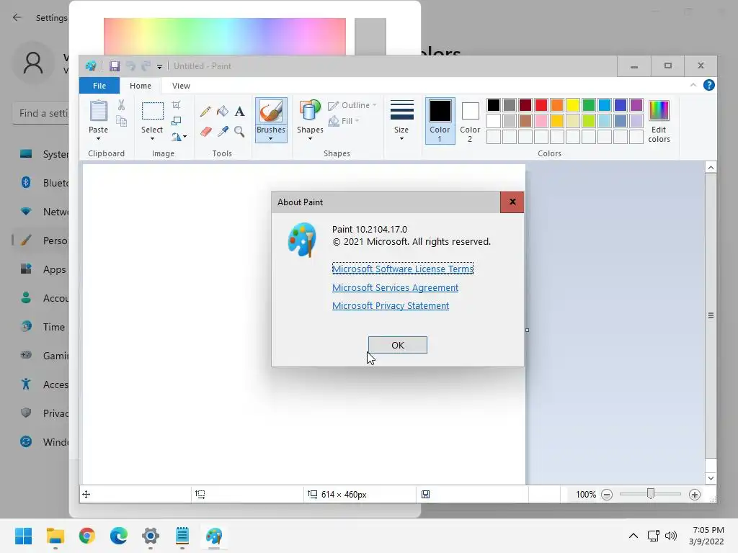Viewport: 738px width, 553px height.
Task: Collapse the ribbon with the chevron
Action: tap(693, 85)
